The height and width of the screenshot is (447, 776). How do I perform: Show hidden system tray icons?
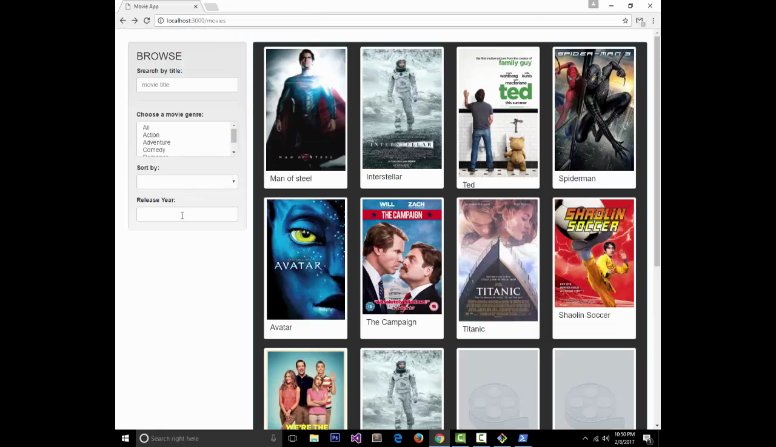(585, 439)
